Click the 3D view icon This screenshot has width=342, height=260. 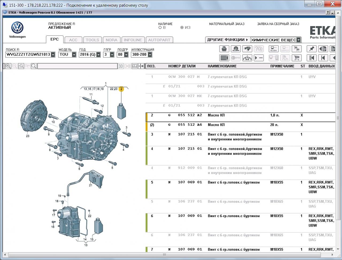(121, 66)
